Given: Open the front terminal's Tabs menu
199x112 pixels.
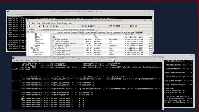Looking at the screenshot, I should coord(33,61).
